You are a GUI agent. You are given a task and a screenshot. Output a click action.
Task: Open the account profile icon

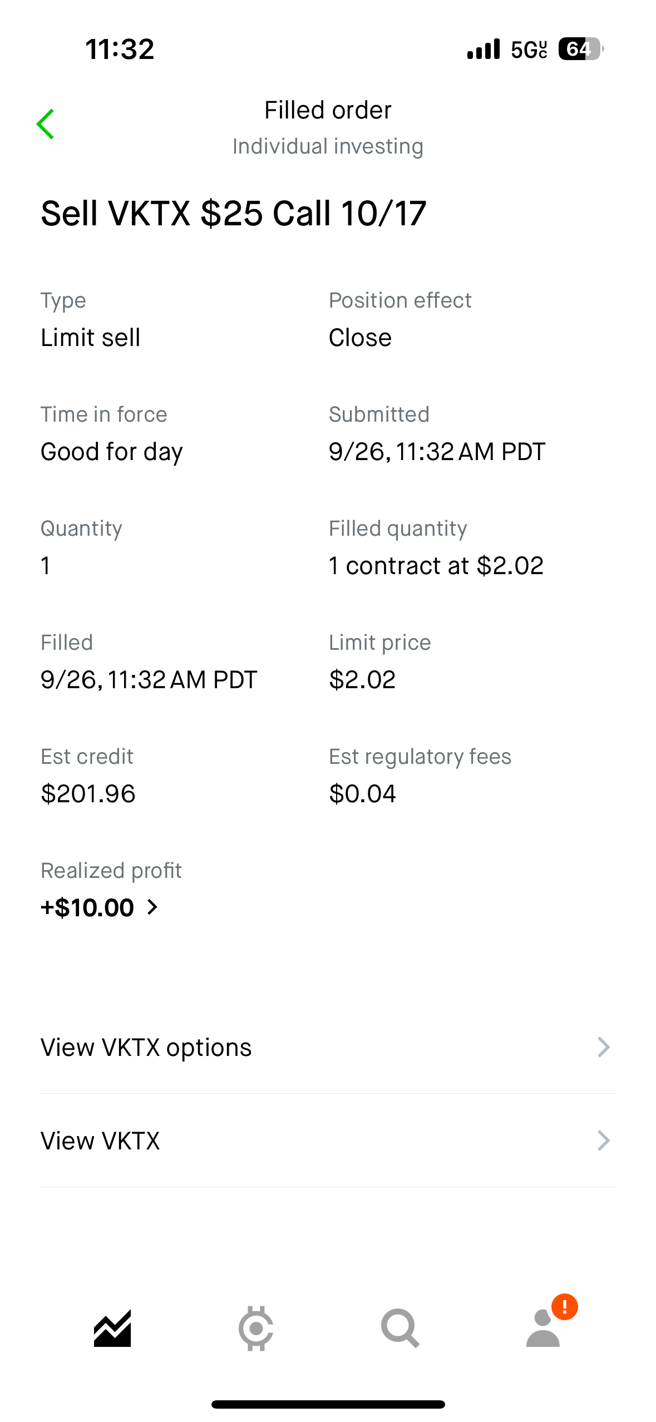(542, 1330)
